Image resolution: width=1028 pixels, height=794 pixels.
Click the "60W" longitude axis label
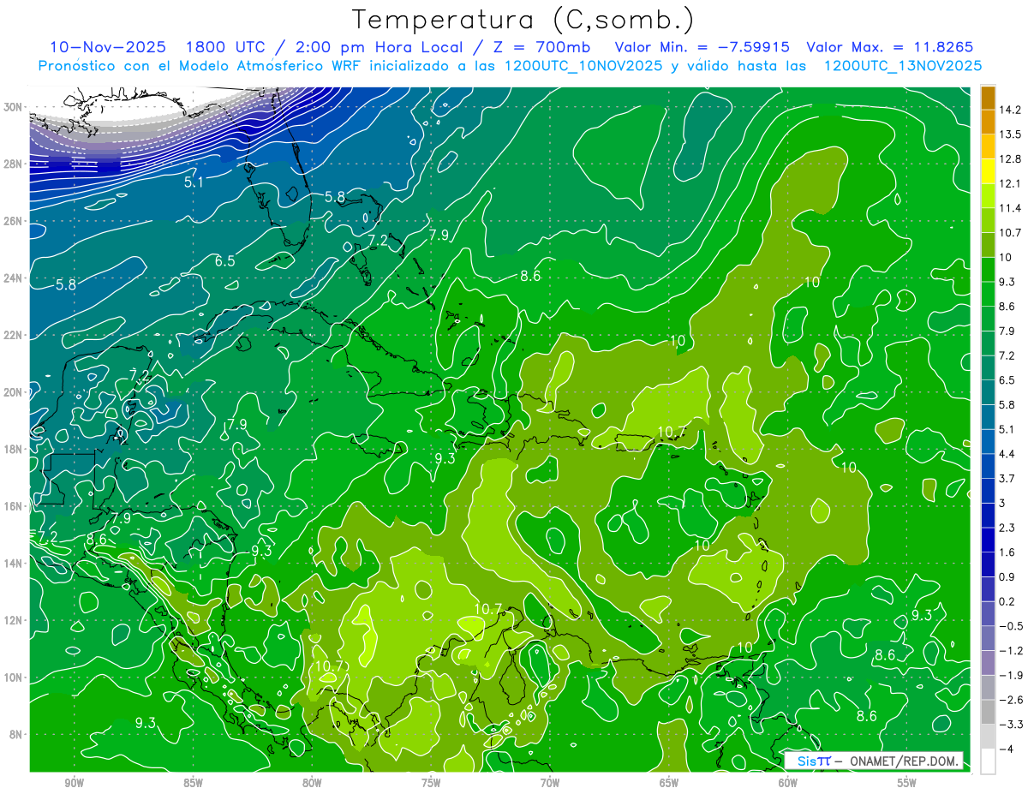click(787, 784)
